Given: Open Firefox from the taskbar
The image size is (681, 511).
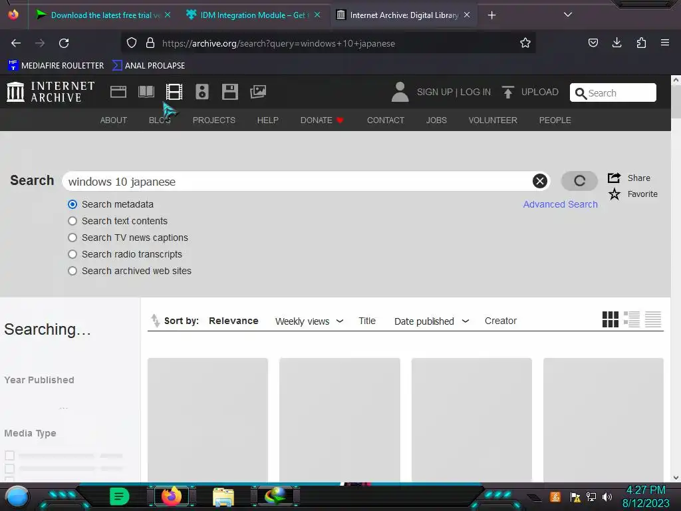Looking at the screenshot, I should 172,496.
